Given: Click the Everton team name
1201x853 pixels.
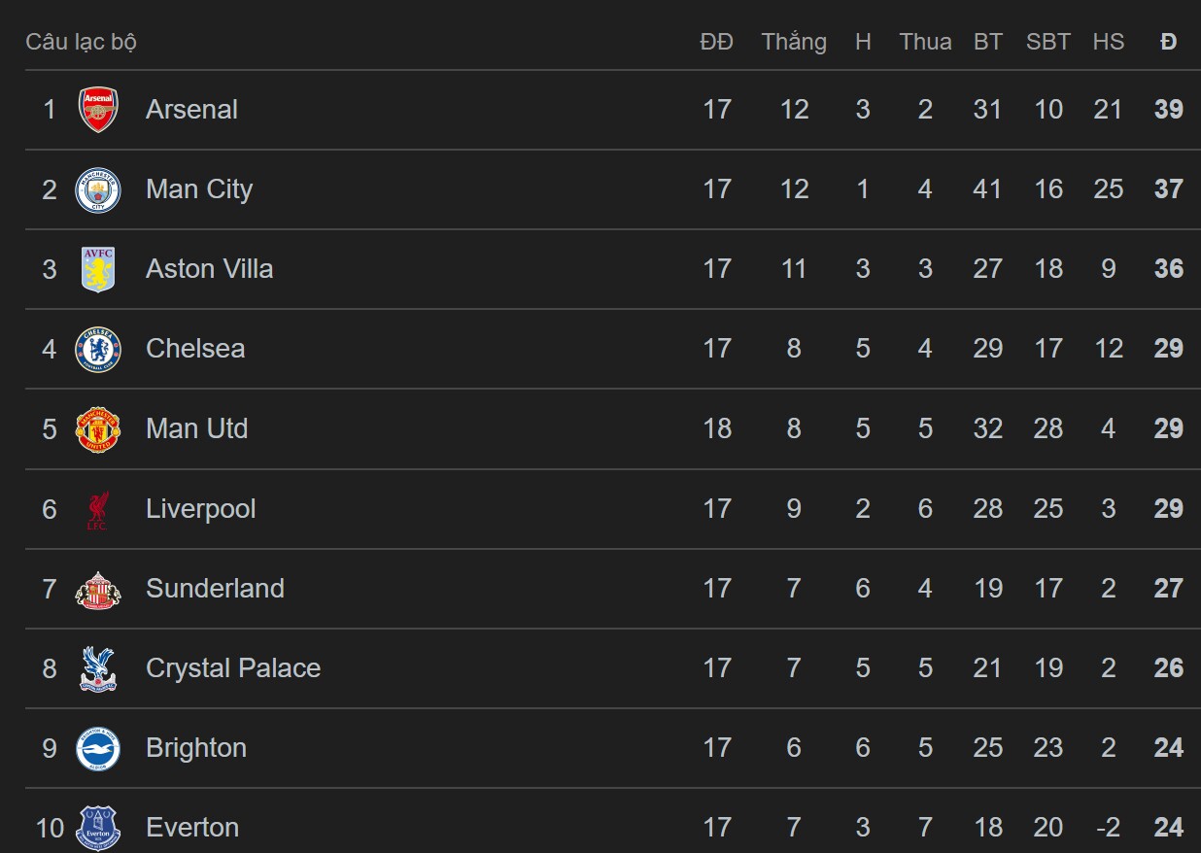Looking at the screenshot, I should point(192,828).
